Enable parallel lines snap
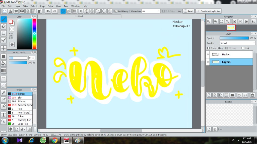Screen dimensions: 257x144 (69, 11)
